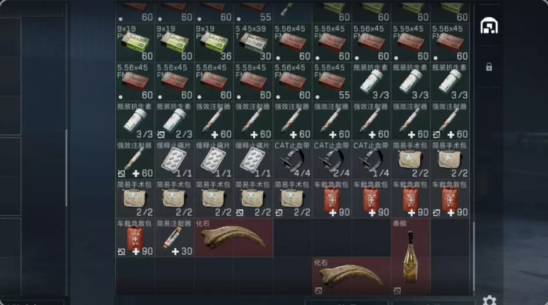Select the 强效注射器 beside the 缓释止痛片
Screen dimensions: 548x305
click(135, 160)
